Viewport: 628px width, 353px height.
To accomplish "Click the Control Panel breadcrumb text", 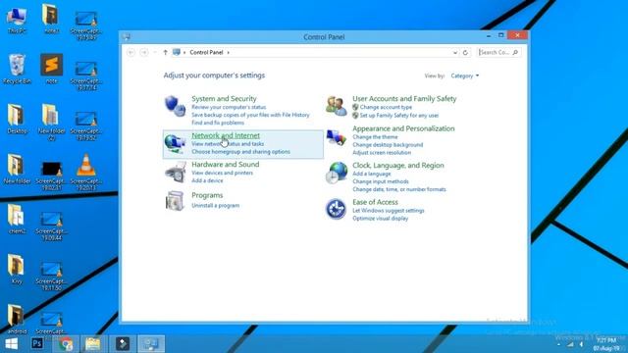I will click(x=206, y=52).
